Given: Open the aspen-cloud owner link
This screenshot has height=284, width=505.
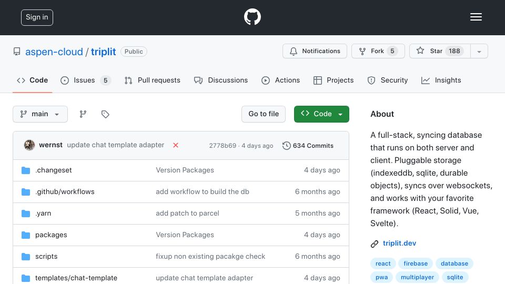Looking at the screenshot, I should click(54, 52).
